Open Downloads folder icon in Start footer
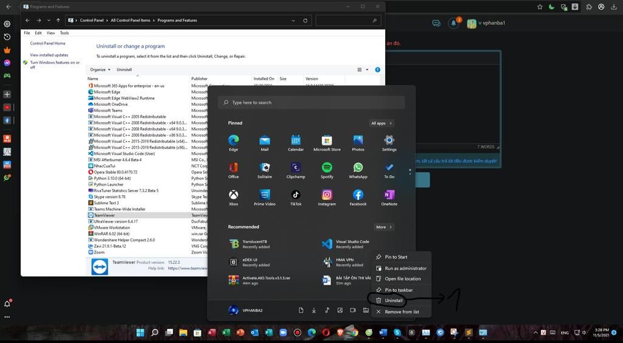Viewport: 623px width, 343px height. click(x=314, y=310)
